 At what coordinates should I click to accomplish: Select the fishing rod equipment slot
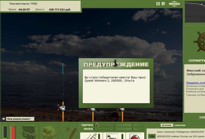(91, 136)
